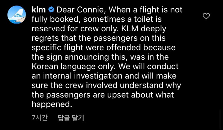Click the blue verified badge next to klm
Image resolution: width=223 pixels, height=130 pixels.
click(x=51, y=10)
